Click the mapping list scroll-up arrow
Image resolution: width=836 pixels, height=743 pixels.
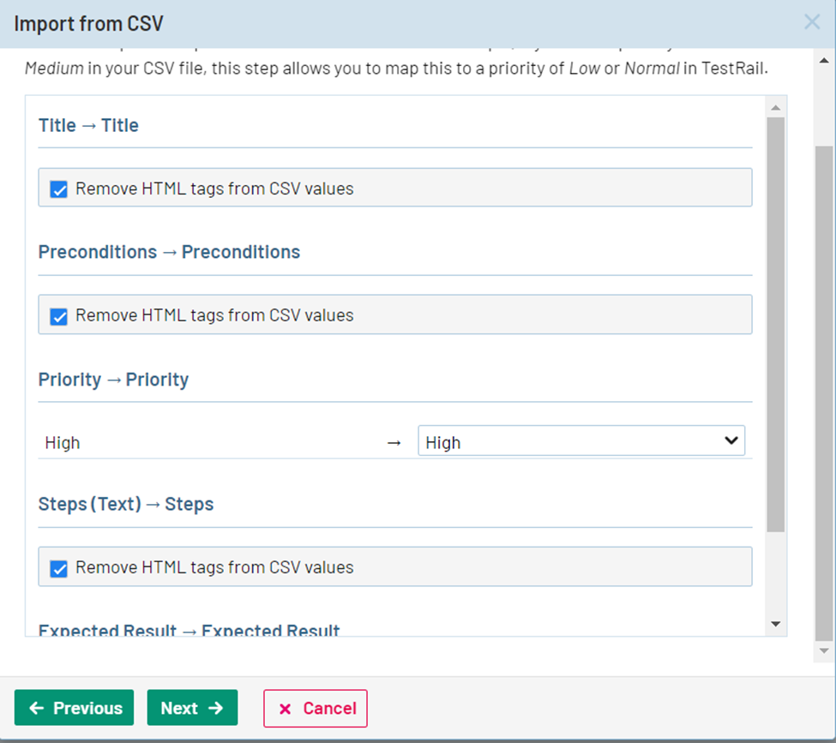(x=775, y=108)
